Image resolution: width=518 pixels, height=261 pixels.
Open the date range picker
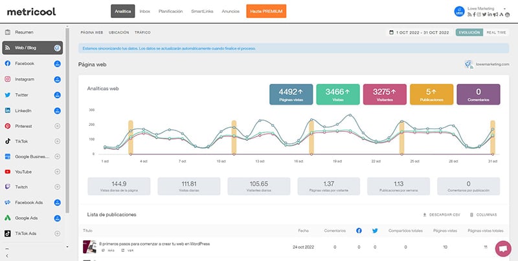pyautogui.click(x=418, y=32)
